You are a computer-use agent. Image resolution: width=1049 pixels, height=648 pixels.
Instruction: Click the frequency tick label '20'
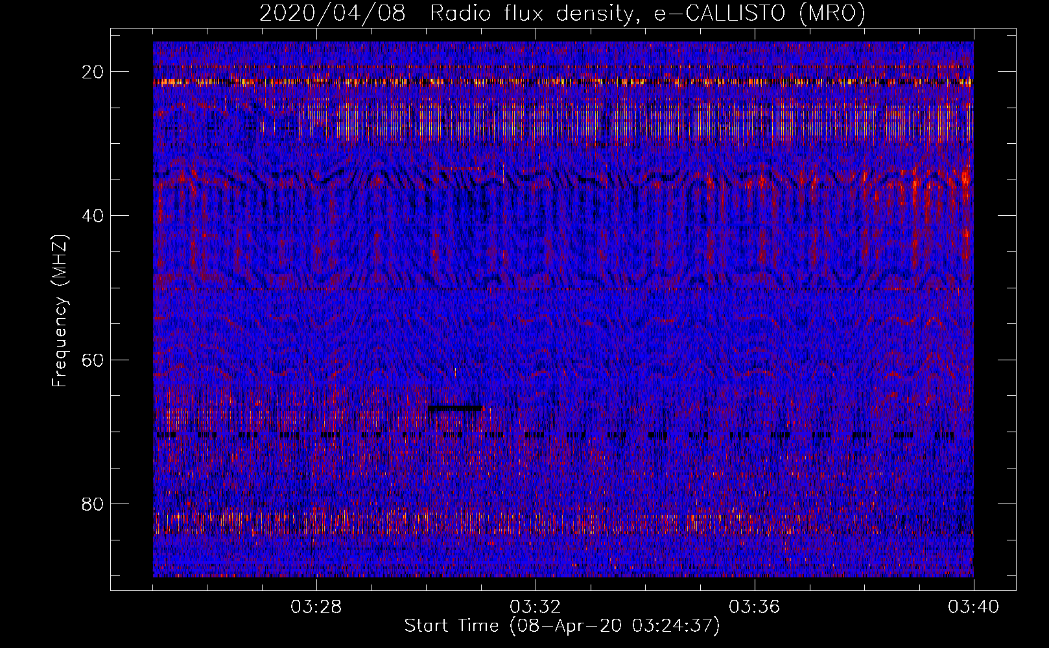click(x=93, y=71)
